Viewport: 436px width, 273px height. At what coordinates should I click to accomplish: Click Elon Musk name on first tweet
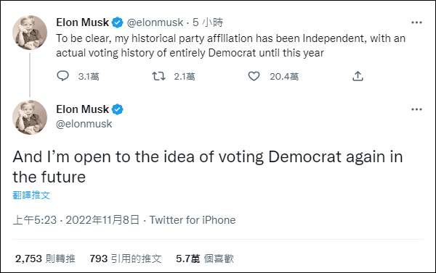click(x=83, y=22)
